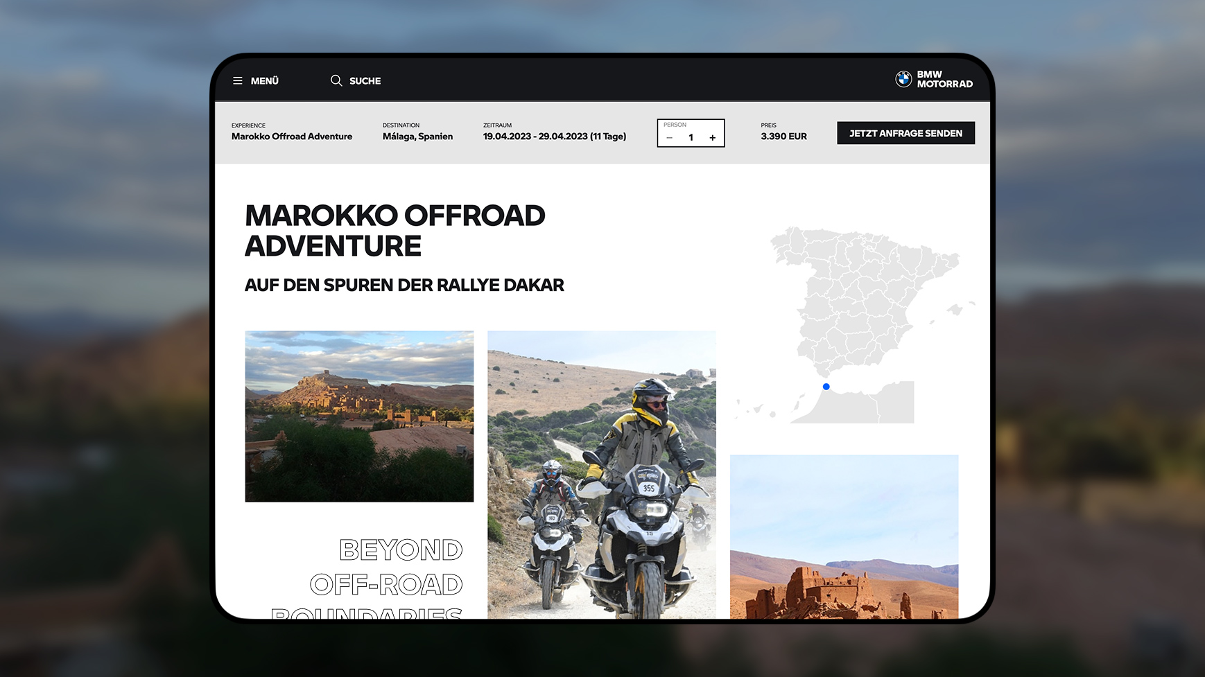This screenshot has height=677, width=1205.
Task: Click the MAROKKO OFFROAD ADVENTURE heading
Action: click(395, 231)
